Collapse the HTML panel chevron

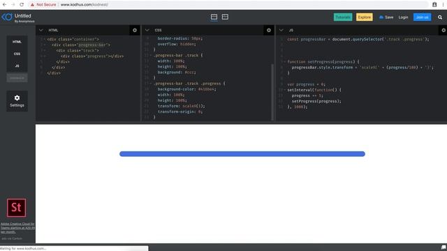tap(41, 30)
